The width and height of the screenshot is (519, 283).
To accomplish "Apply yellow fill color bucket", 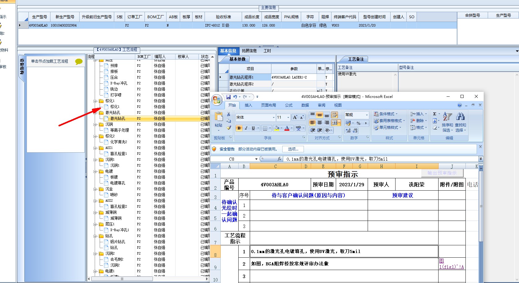I will [x=277, y=128].
